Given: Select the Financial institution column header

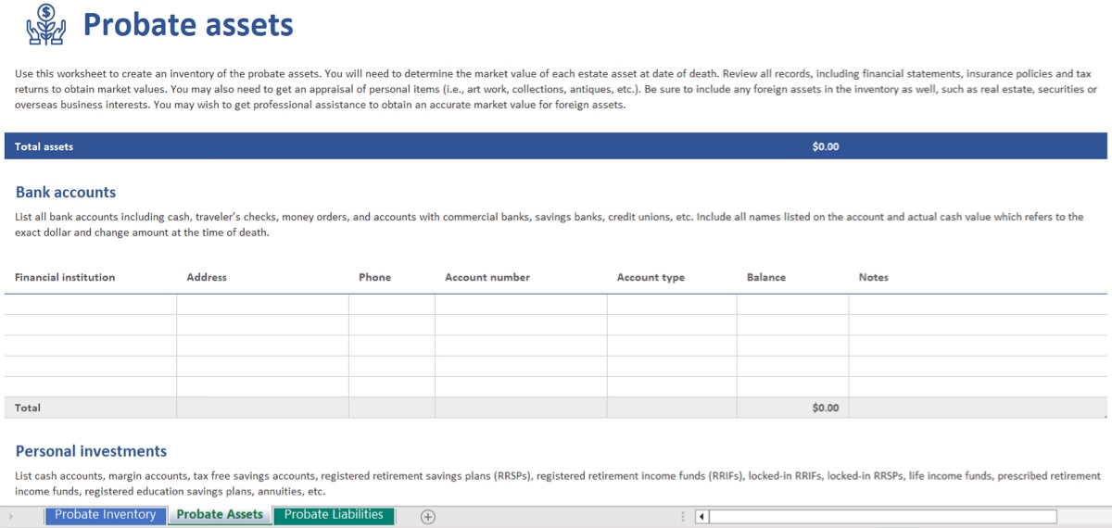Looking at the screenshot, I should (65, 277).
